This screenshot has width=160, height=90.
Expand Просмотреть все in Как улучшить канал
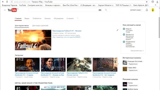(x=137, y=50)
